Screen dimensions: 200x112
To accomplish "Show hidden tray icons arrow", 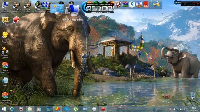I will click(x=167, y=109).
